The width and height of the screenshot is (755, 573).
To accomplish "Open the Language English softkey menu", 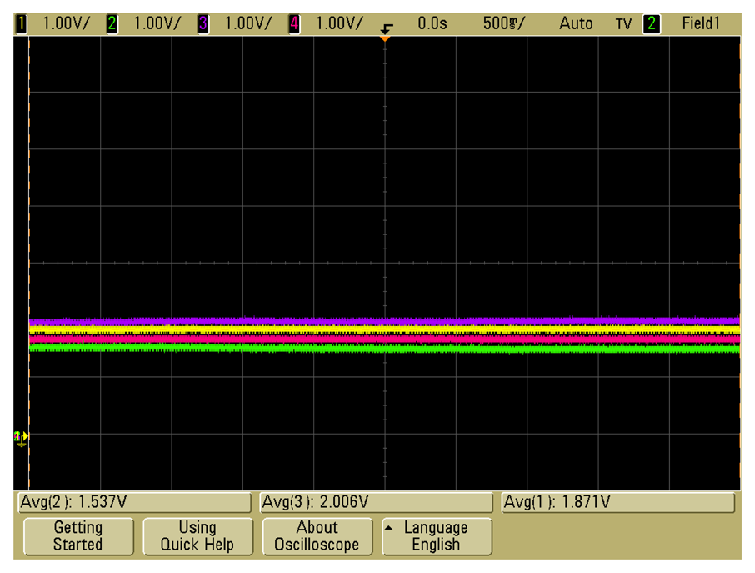I will tap(437, 536).
